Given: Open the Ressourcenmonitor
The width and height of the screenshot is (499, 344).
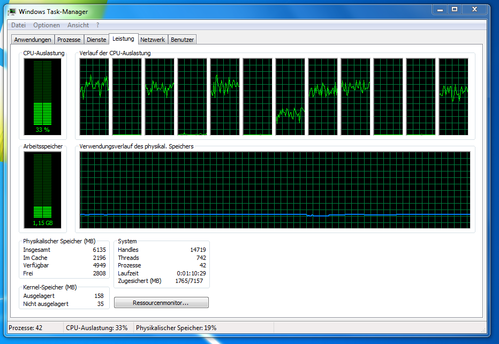Looking at the screenshot, I should (161, 302).
